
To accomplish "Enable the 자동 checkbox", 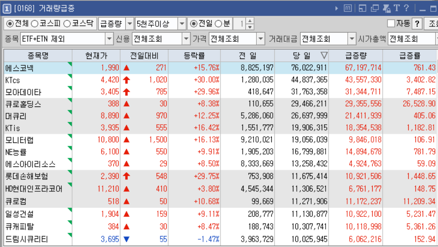I will 391,24.
